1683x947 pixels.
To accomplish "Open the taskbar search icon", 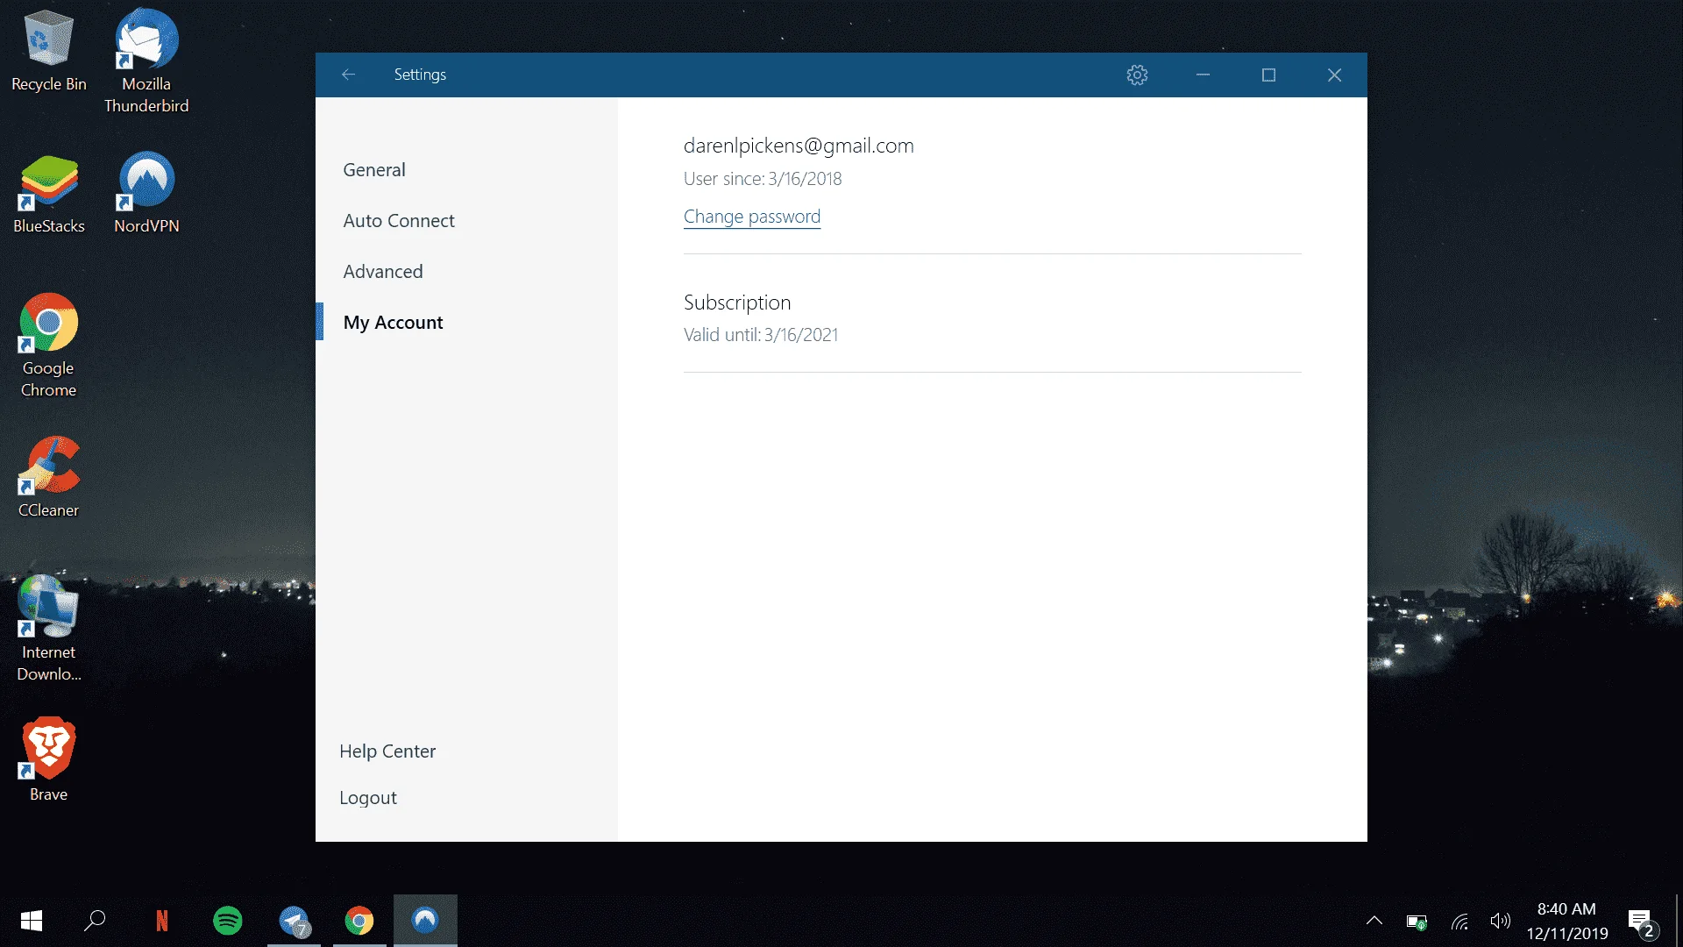I will tap(95, 921).
